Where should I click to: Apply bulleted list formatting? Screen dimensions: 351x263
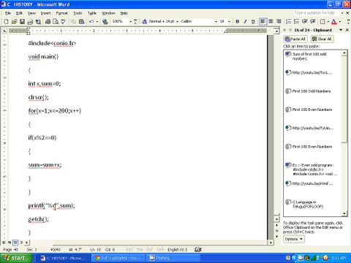pos(296,22)
